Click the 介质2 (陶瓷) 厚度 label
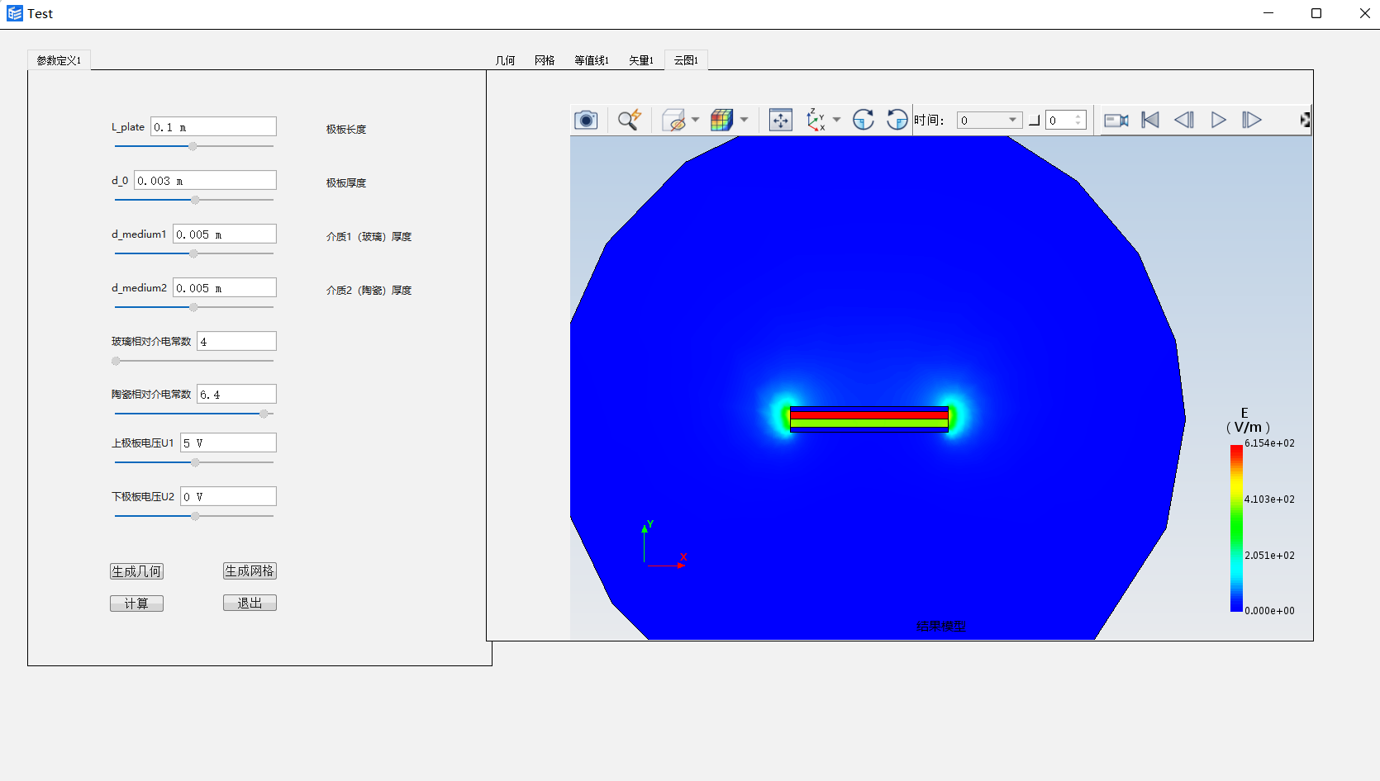 click(369, 291)
